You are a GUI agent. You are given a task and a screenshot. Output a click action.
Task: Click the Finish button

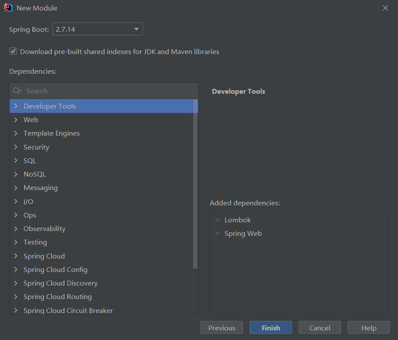[271, 328]
